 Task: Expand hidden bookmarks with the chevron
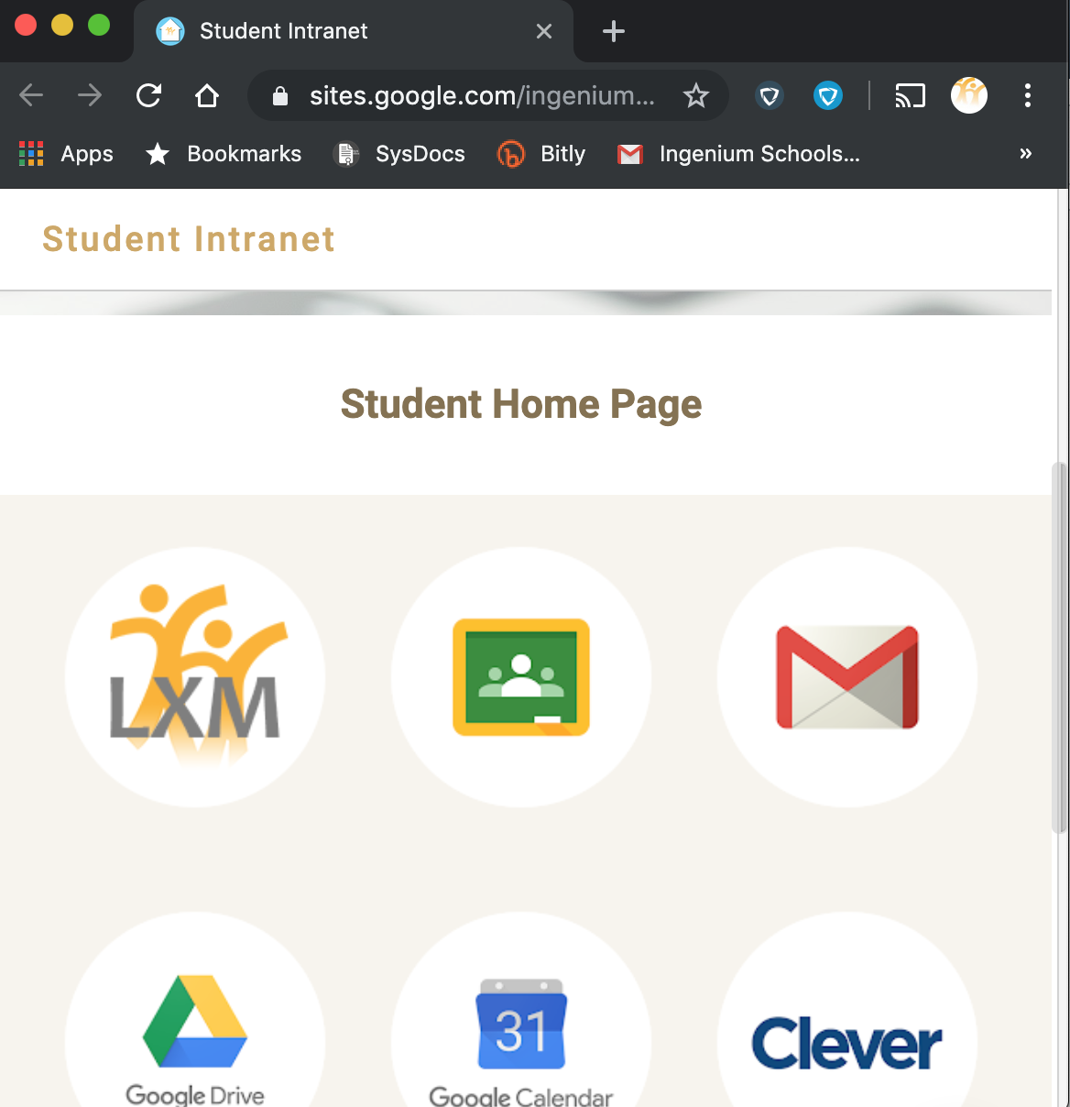[x=1026, y=154]
